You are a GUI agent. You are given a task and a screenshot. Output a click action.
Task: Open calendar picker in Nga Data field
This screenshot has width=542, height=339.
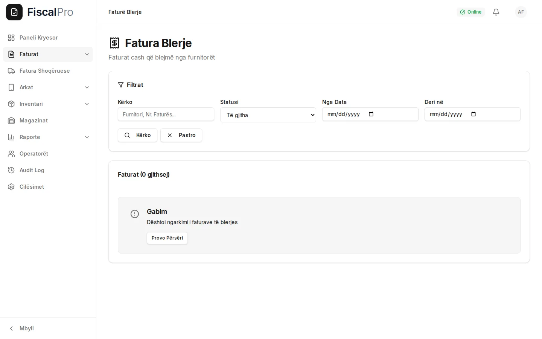click(x=371, y=114)
